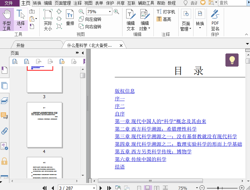Open the 第五章 西方另类科学传统：博物学 link

[153, 152]
